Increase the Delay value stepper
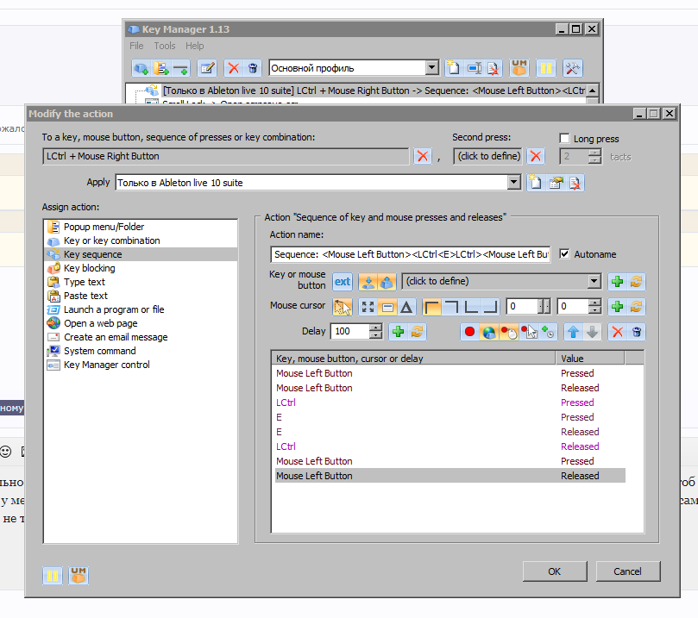Image resolution: width=698 pixels, height=618 pixels. click(x=376, y=328)
